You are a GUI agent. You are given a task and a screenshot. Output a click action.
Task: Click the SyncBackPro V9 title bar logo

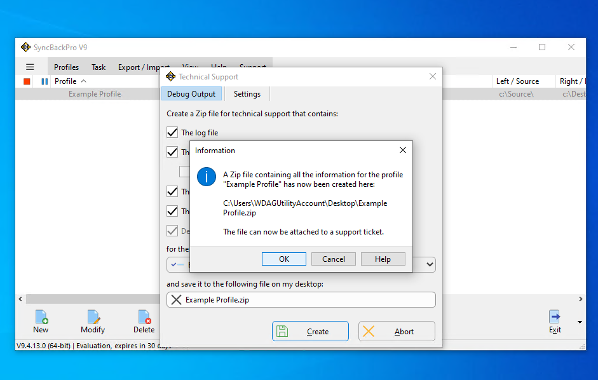[25, 47]
